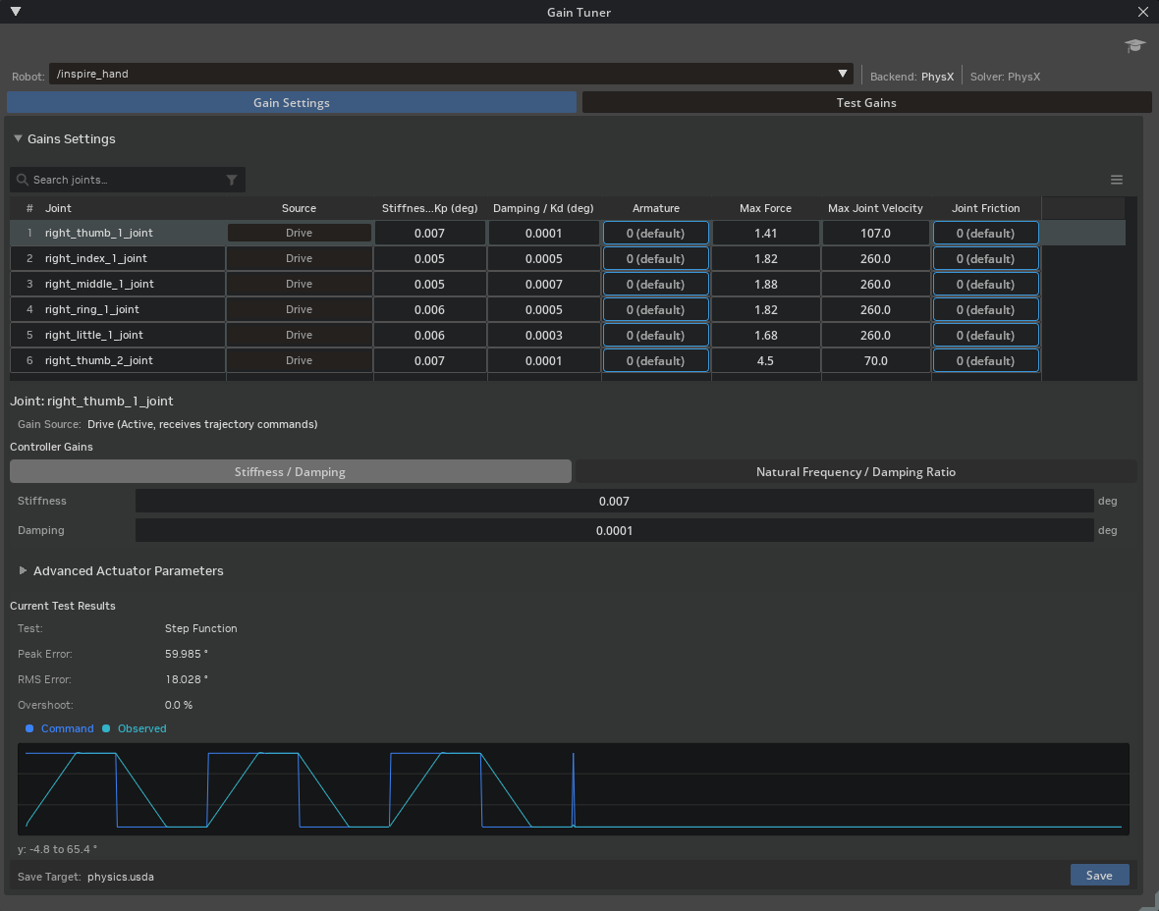Select Natural Frequency / Damping Ratio mode
This screenshot has height=911, width=1159.
tap(855, 471)
